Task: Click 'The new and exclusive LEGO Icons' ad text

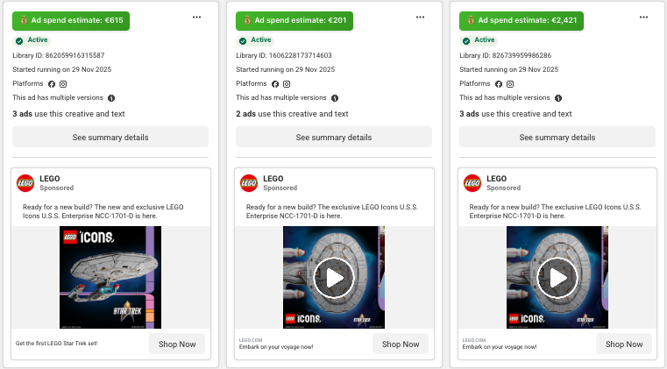Action: coord(103,211)
